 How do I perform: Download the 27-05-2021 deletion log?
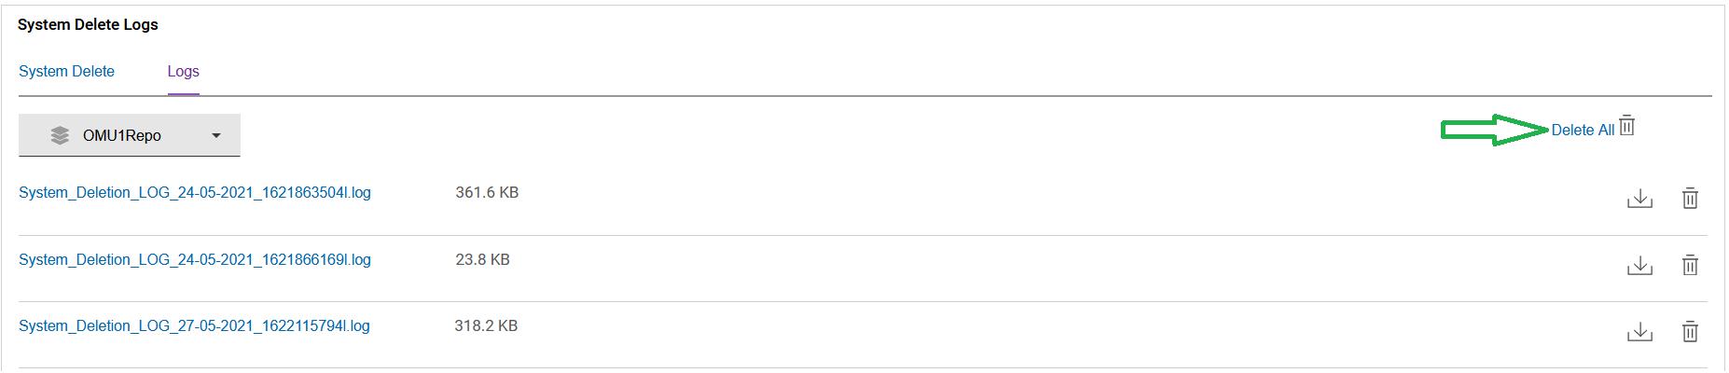pos(1639,332)
